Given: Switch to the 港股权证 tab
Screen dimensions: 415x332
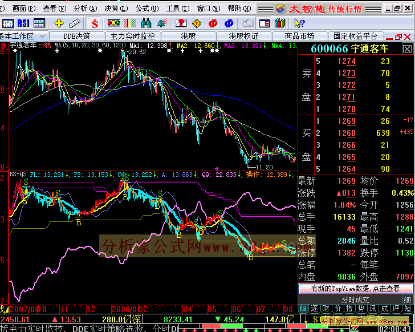Looking at the screenshot, I should pyautogui.click(x=244, y=36).
